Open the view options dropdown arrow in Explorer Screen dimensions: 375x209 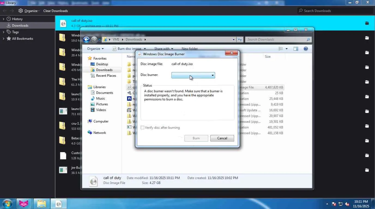click(286, 49)
